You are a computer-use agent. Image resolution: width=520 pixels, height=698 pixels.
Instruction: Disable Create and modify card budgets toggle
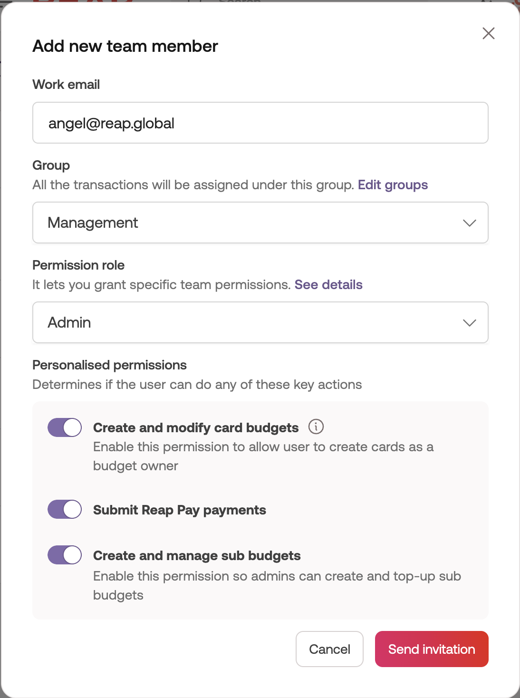click(x=65, y=427)
